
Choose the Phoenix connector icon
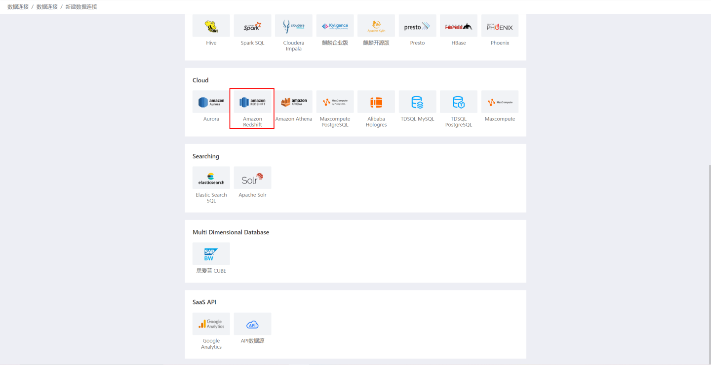pyautogui.click(x=500, y=26)
